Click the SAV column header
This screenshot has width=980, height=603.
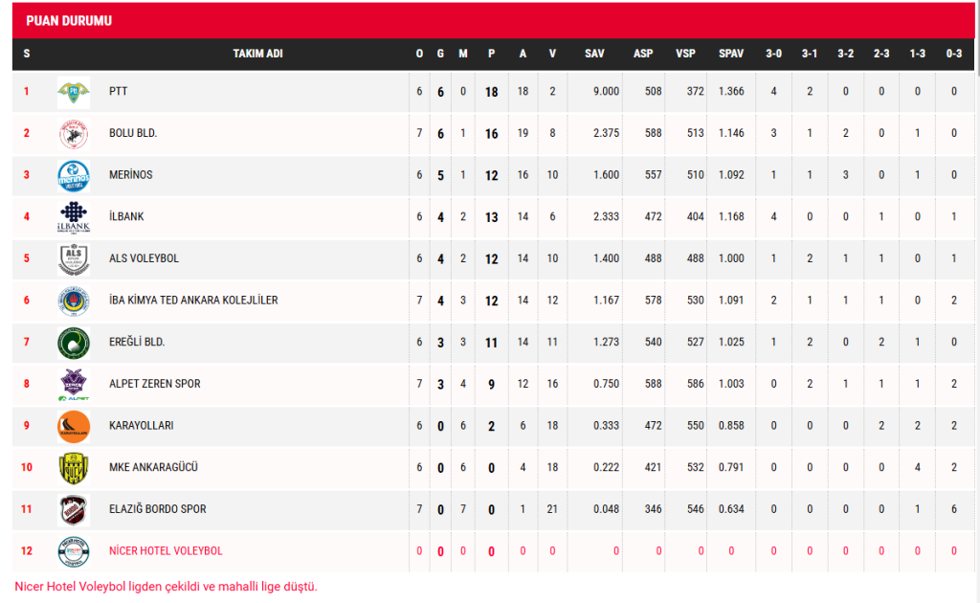[594, 54]
